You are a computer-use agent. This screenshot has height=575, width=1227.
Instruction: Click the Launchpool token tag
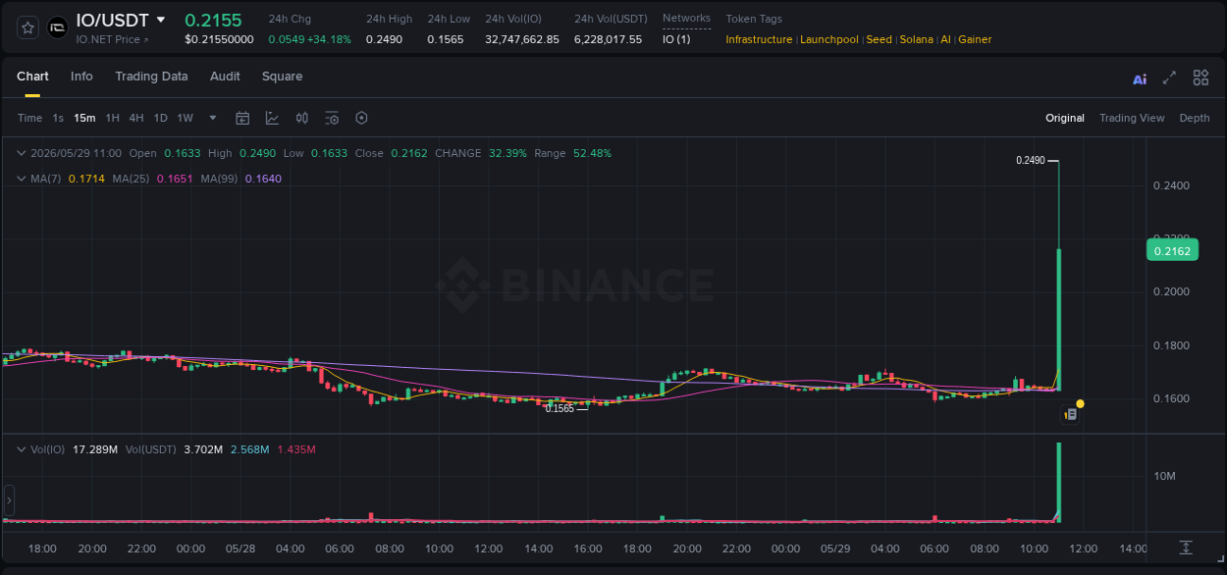point(829,39)
